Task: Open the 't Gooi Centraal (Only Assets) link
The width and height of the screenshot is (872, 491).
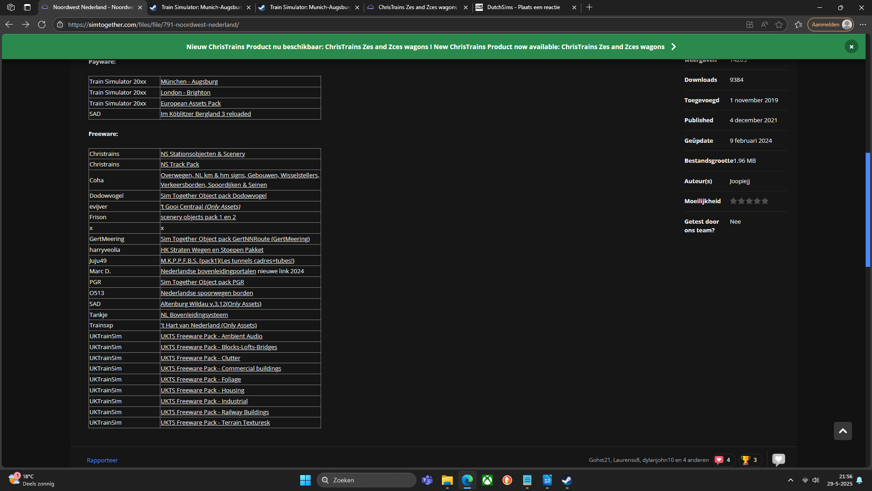Action: click(200, 207)
